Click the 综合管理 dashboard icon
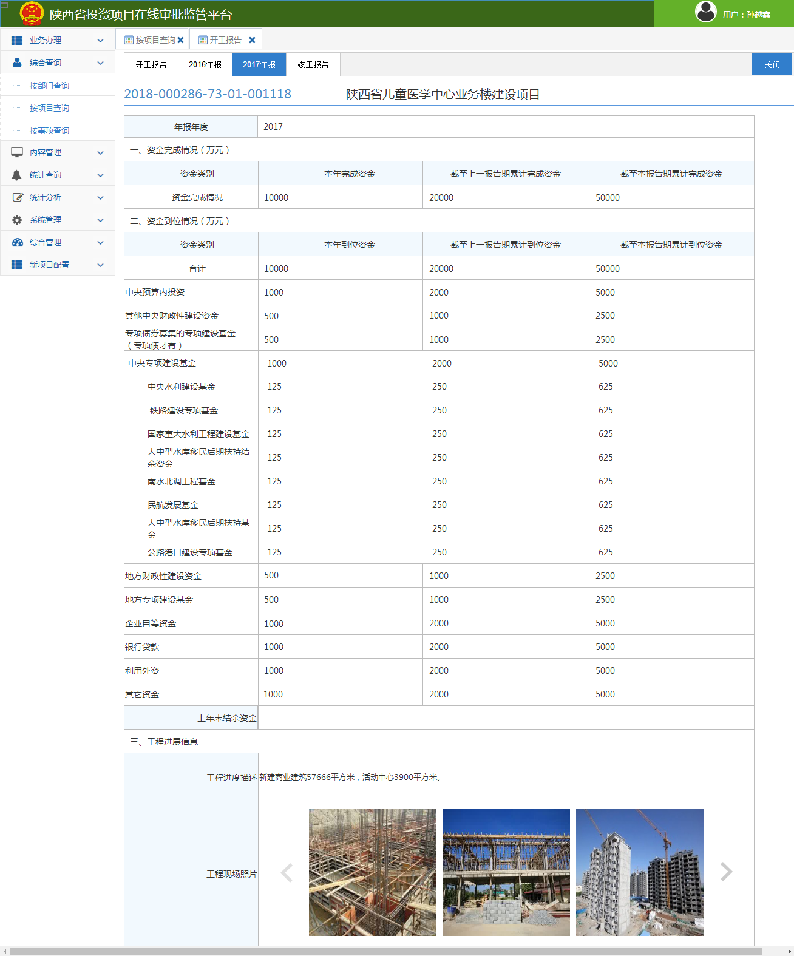Screen dimensions: 794x956 coord(18,242)
